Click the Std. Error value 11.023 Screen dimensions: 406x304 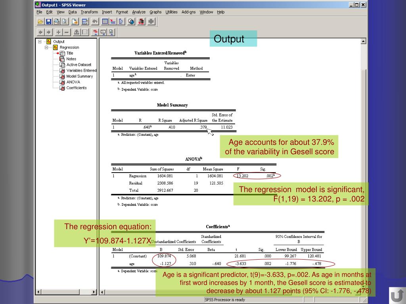tap(227, 127)
